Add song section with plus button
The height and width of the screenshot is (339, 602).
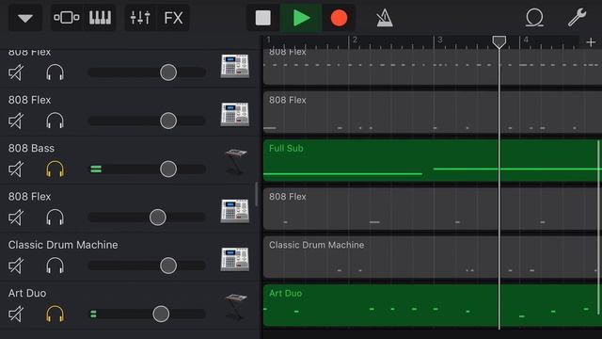(x=591, y=41)
